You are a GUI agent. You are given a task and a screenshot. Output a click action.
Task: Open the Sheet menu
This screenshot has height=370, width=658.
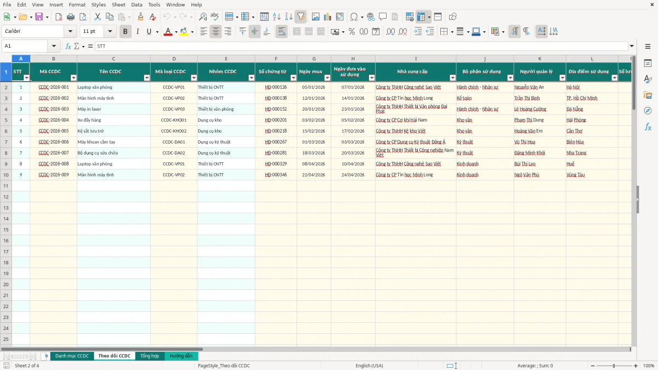pyautogui.click(x=118, y=4)
